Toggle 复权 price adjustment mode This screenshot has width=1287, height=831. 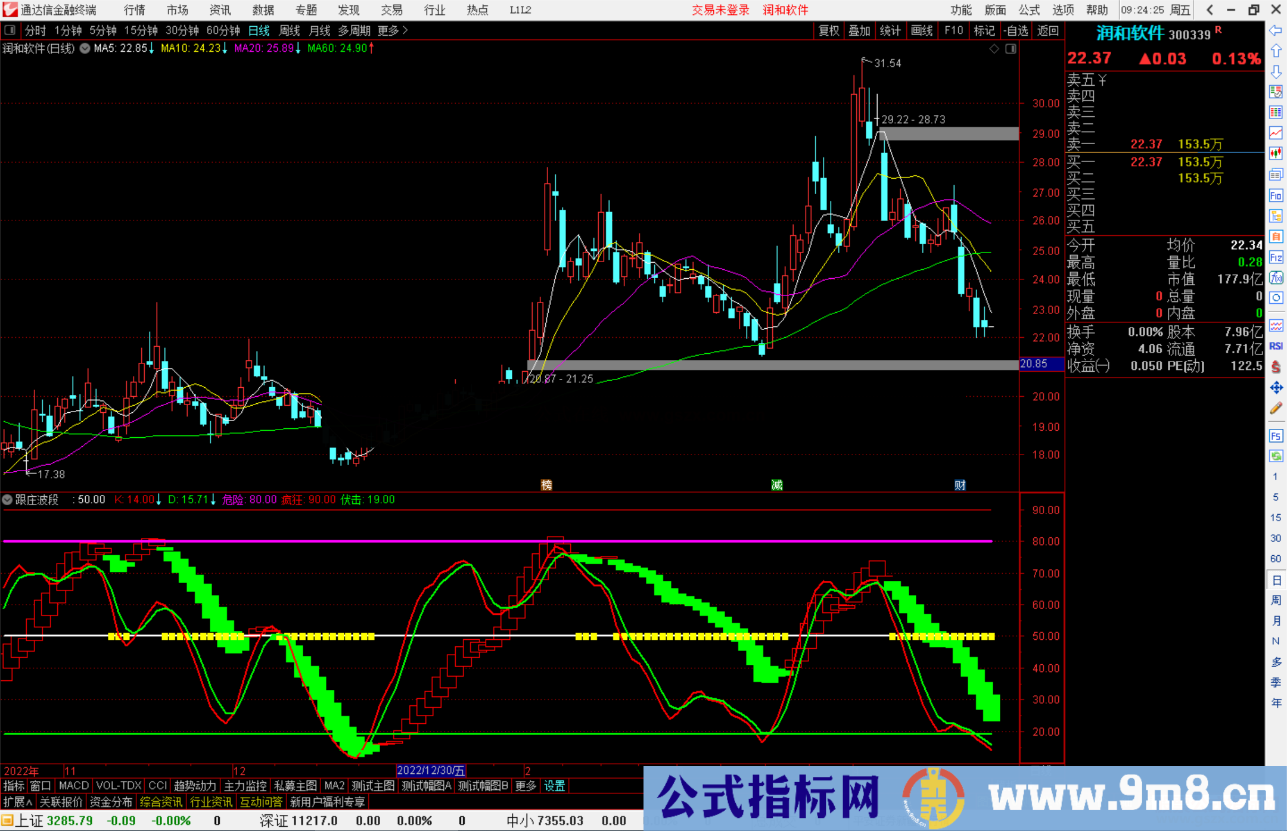click(829, 30)
